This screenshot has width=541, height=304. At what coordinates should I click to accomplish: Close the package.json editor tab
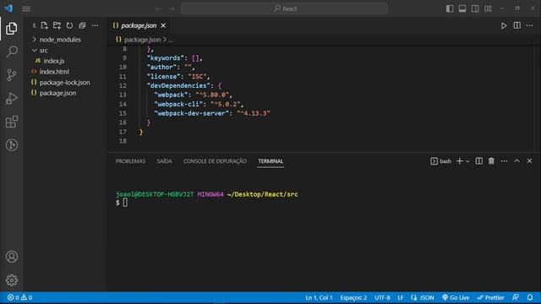(163, 25)
